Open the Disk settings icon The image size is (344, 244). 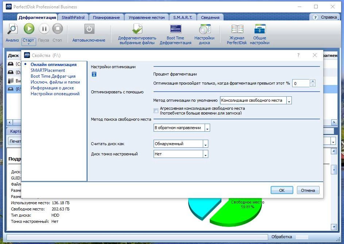pos(205,29)
